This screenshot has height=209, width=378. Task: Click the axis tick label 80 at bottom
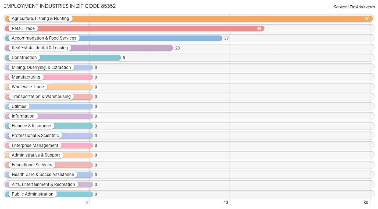pos(366,203)
